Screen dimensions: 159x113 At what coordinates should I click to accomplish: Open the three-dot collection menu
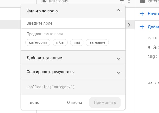tap(129, 2)
